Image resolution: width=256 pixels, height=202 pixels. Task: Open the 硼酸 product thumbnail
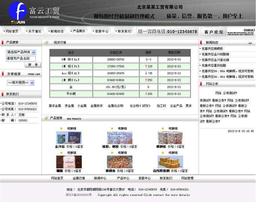coord(69,162)
